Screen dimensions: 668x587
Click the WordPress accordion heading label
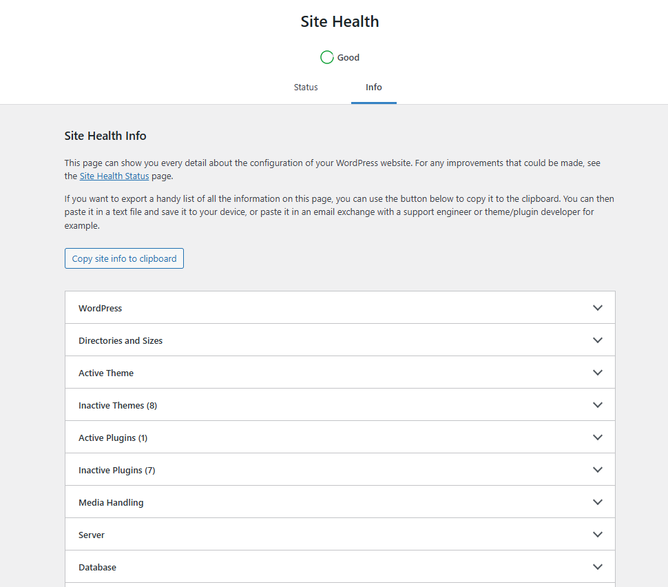(x=101, y=309)
